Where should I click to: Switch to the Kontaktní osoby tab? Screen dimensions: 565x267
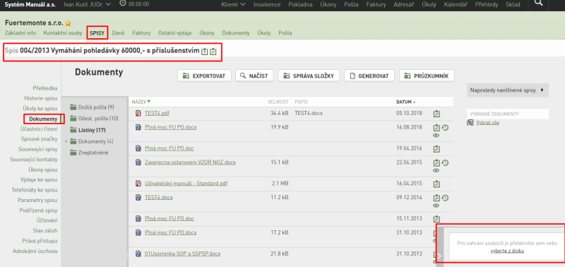(x=63, y=32)
